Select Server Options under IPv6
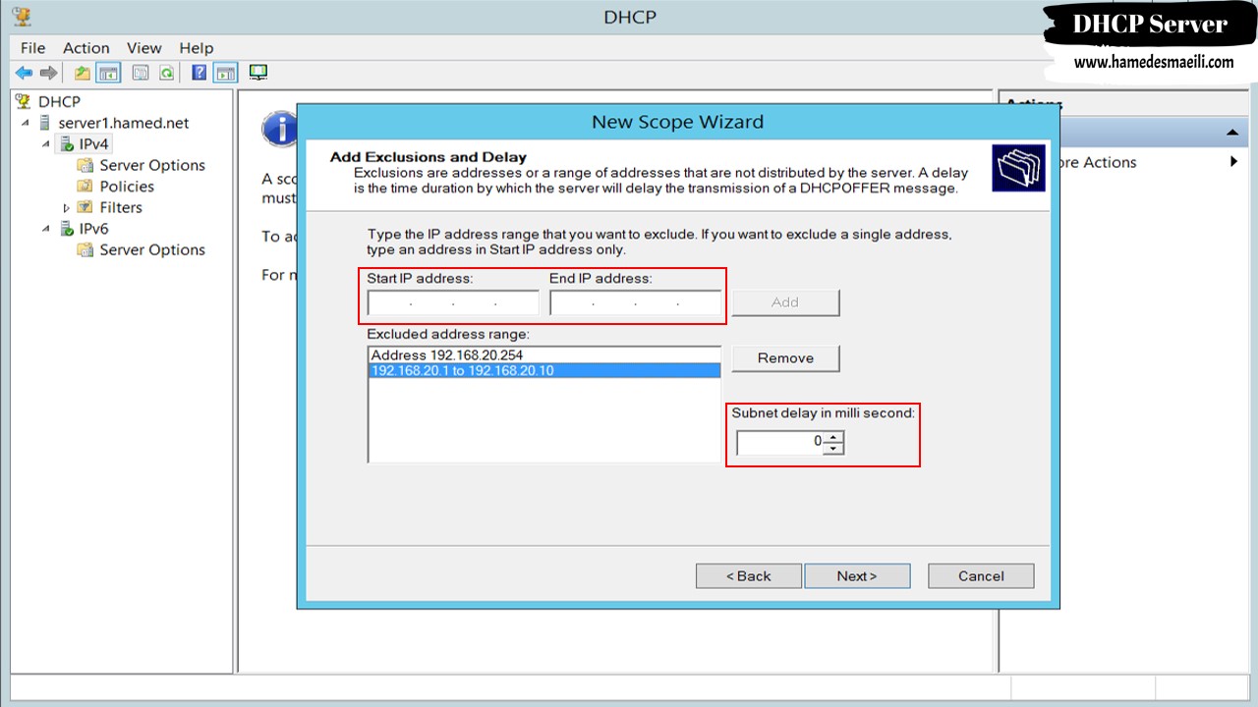 click(x=152, y=250)
